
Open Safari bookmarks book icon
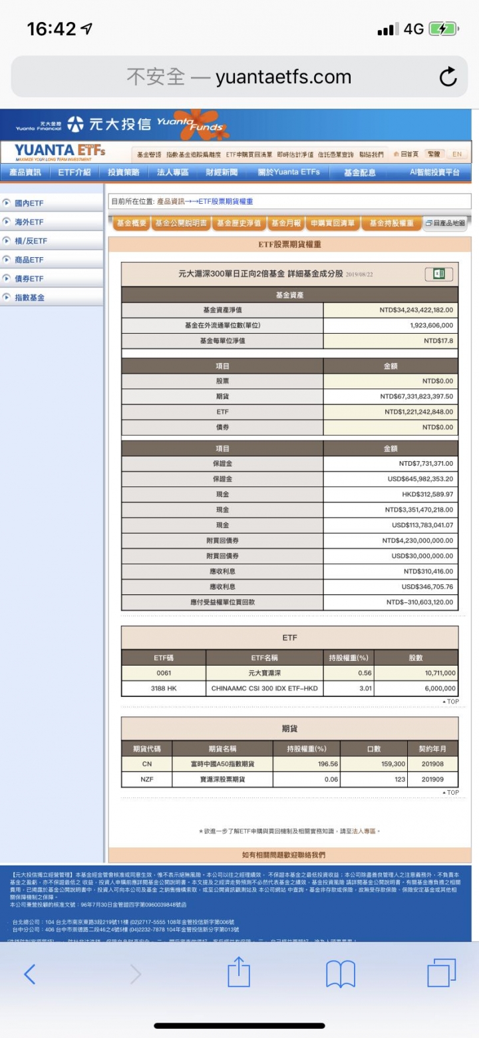[341, 974]
